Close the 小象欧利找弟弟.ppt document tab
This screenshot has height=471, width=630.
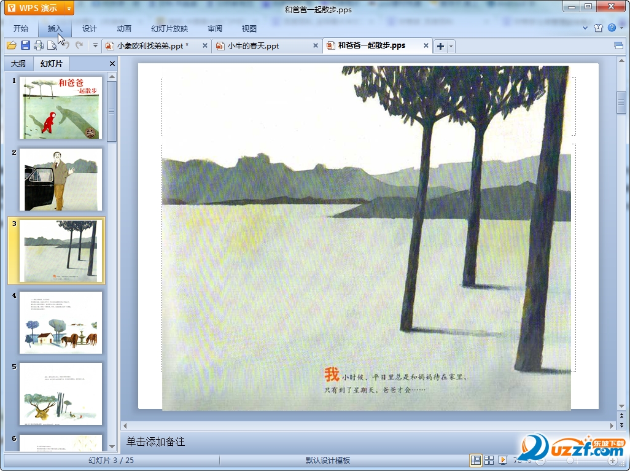click(x=205, y=46)
